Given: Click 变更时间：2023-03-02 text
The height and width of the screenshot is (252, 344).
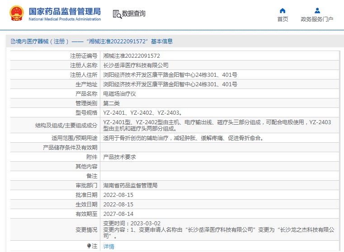Looking at the screenshot, I should point(132,223).
